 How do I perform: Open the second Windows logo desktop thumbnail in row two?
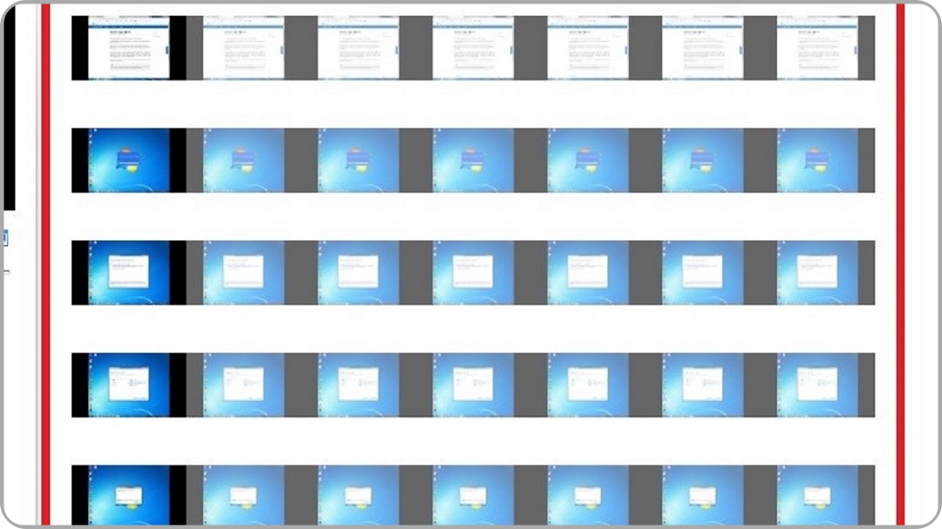point(243,160)
